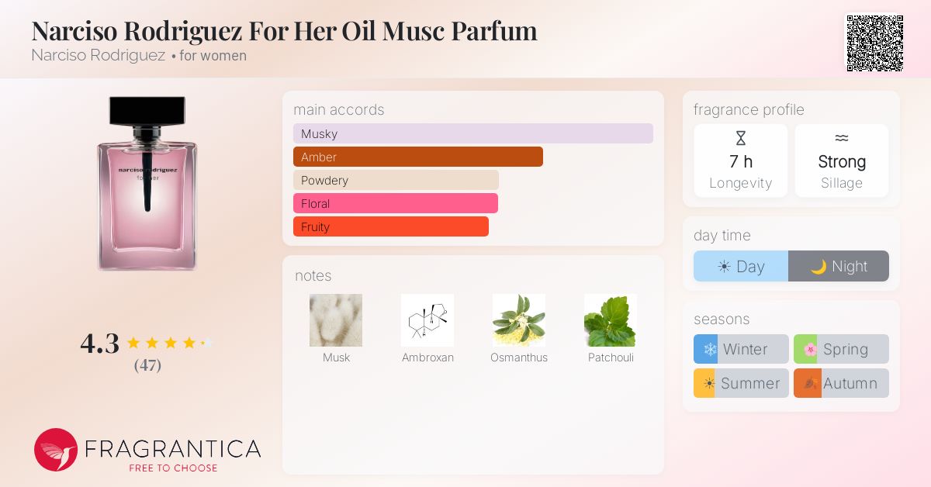
Task: Click the longevity hourglass icon
Action: [x=740, y=139]
